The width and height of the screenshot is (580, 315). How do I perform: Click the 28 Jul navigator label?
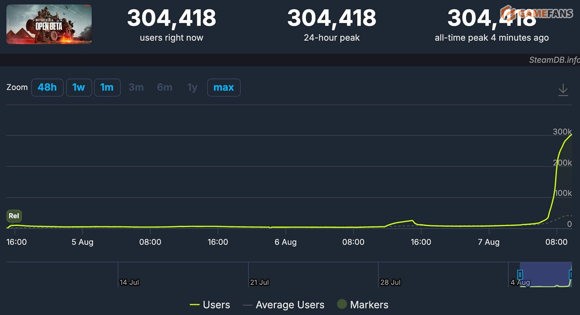[x=390, y=282]
